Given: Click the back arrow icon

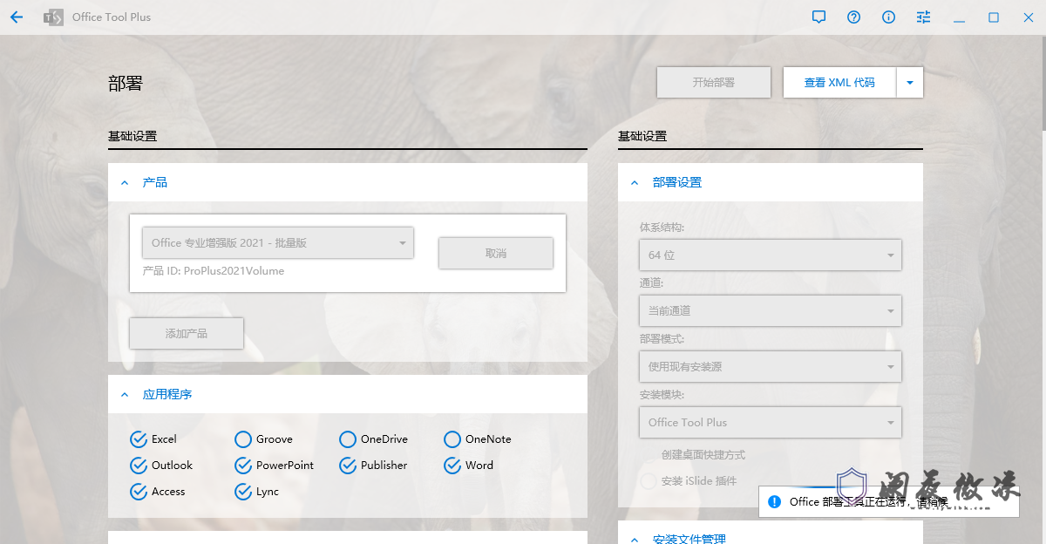Looking at the screenshot, I should point(17,17).
